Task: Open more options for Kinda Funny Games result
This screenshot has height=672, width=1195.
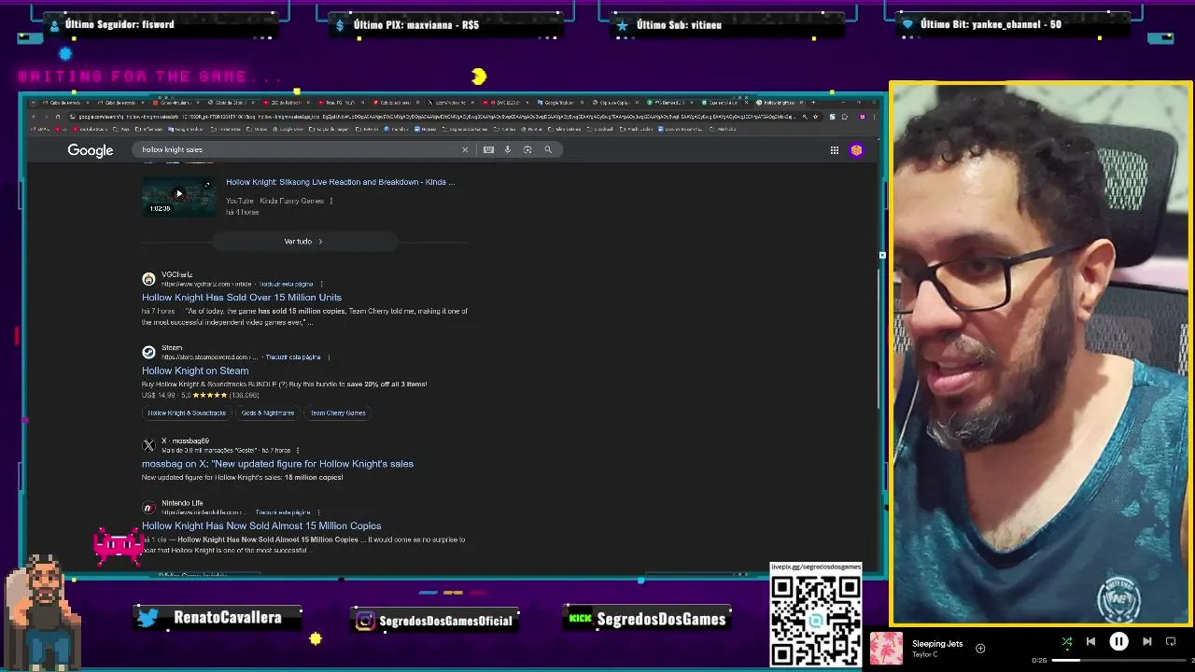Action: [330, 201]
